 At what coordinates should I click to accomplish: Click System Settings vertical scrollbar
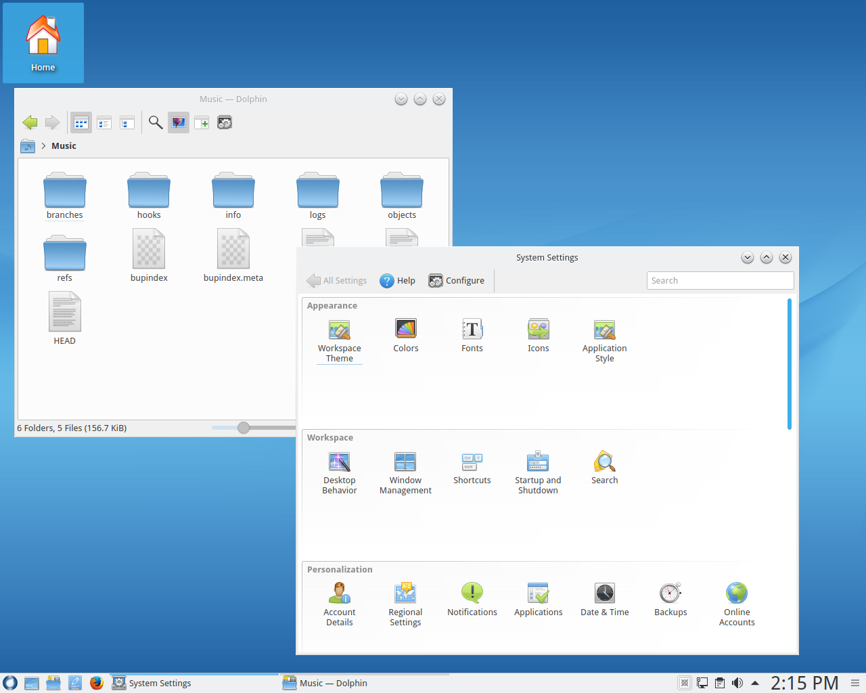[789, 364]
